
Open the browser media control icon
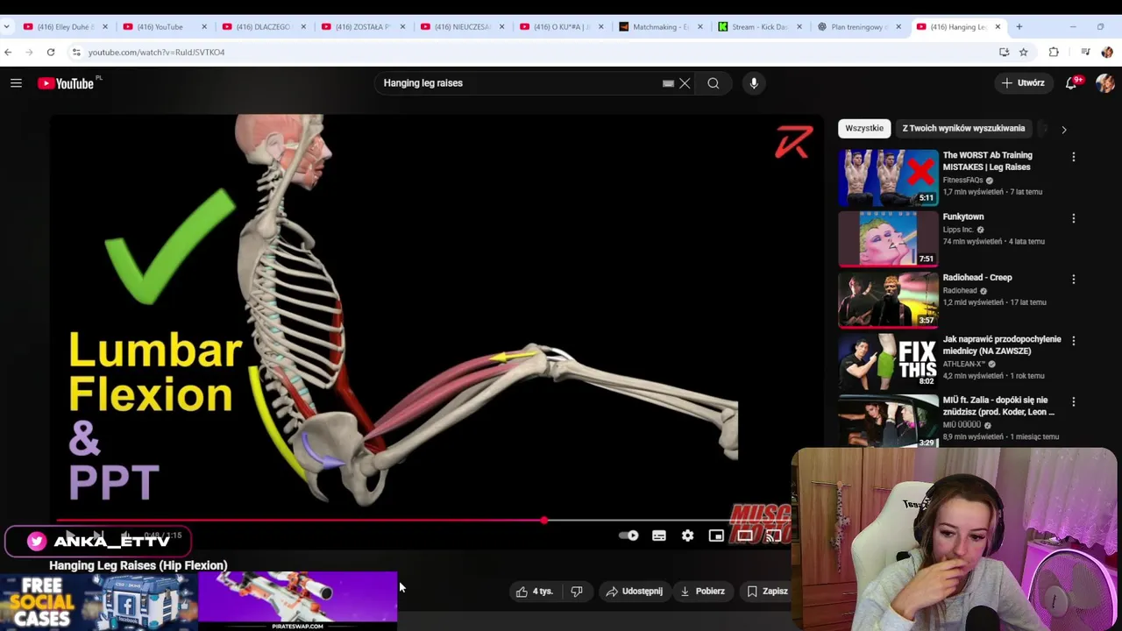[x=1085, y=53]
